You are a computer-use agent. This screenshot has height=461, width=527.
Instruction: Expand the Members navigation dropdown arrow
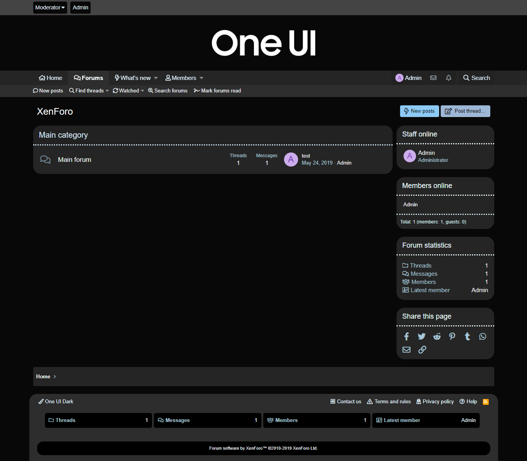tap(202, 78)
